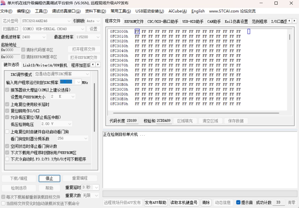This screenshot has width=299, height=208.
Task: Click the 代码长度 2D189 field
Action: pyautogui.click(x=132, y=121)
